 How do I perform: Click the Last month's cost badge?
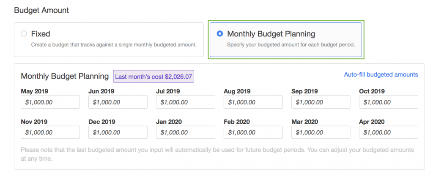153,77
